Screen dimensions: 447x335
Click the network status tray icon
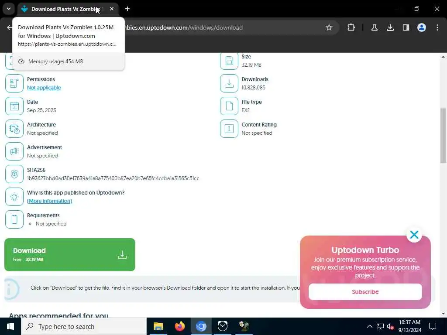[380, 326]
